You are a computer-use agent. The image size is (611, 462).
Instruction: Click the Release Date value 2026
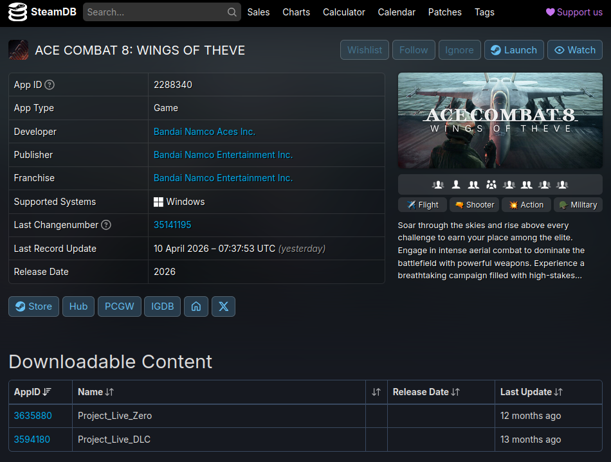(165, 272)
